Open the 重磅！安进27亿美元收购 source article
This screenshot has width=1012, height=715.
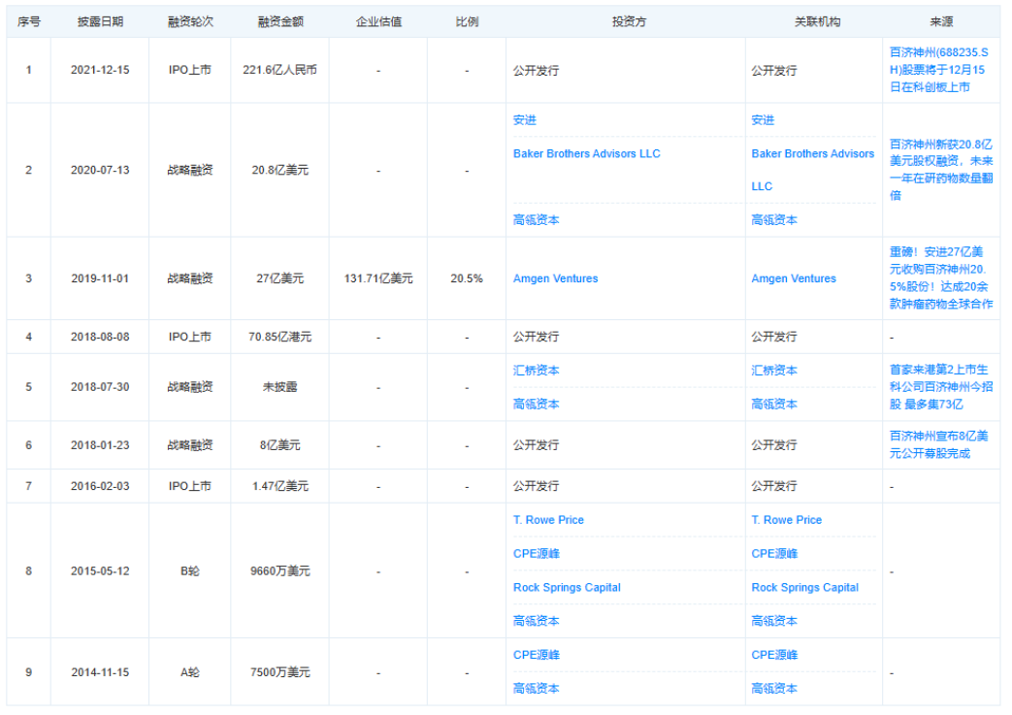[x=940, y=277]
